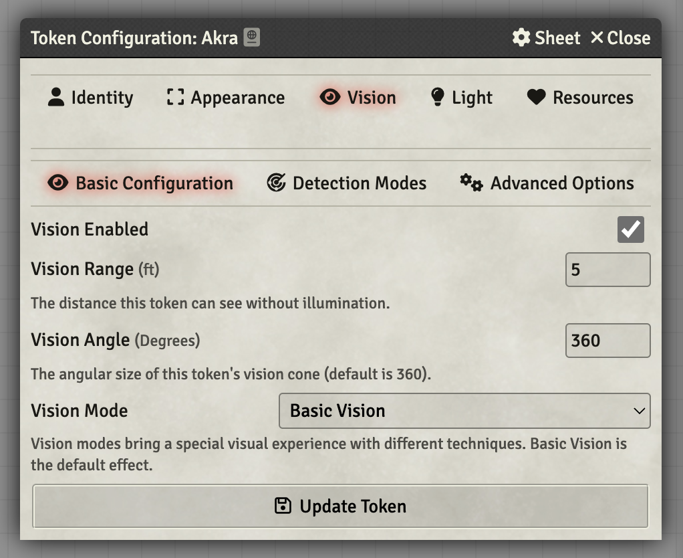Switch to the Light tab

460,97
